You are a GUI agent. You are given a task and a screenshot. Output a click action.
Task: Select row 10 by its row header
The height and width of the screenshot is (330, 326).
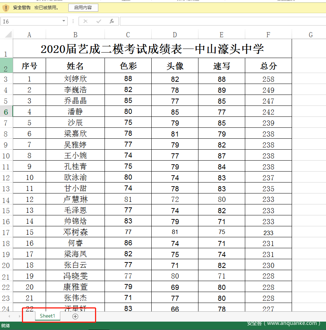(x=6, y=156)
